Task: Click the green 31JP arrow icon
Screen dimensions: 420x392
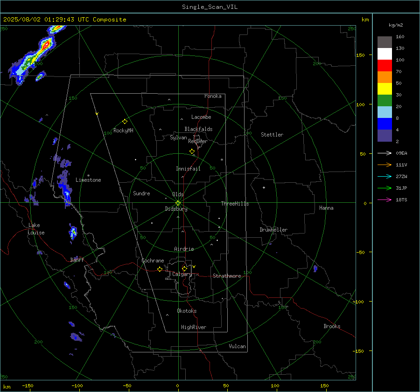Action: (385, 188)
